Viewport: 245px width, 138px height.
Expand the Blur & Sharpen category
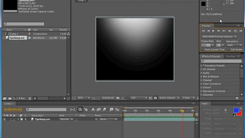201,77
